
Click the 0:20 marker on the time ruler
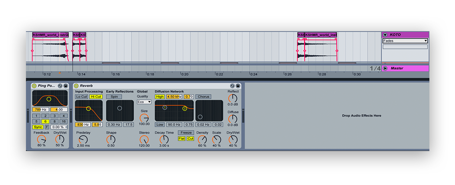pos(185,74)
